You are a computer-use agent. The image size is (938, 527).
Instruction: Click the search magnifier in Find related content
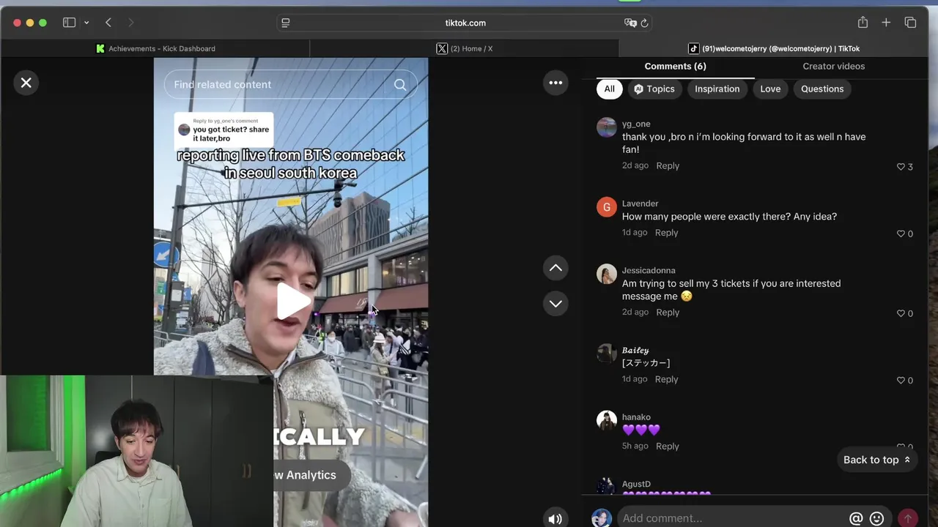(400, 85)
